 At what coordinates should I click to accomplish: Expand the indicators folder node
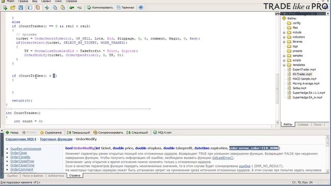284,37
